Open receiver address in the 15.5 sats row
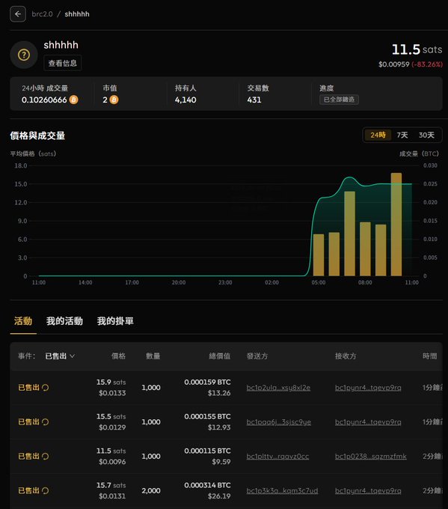 pyautogui.click(x=368, y=422)
